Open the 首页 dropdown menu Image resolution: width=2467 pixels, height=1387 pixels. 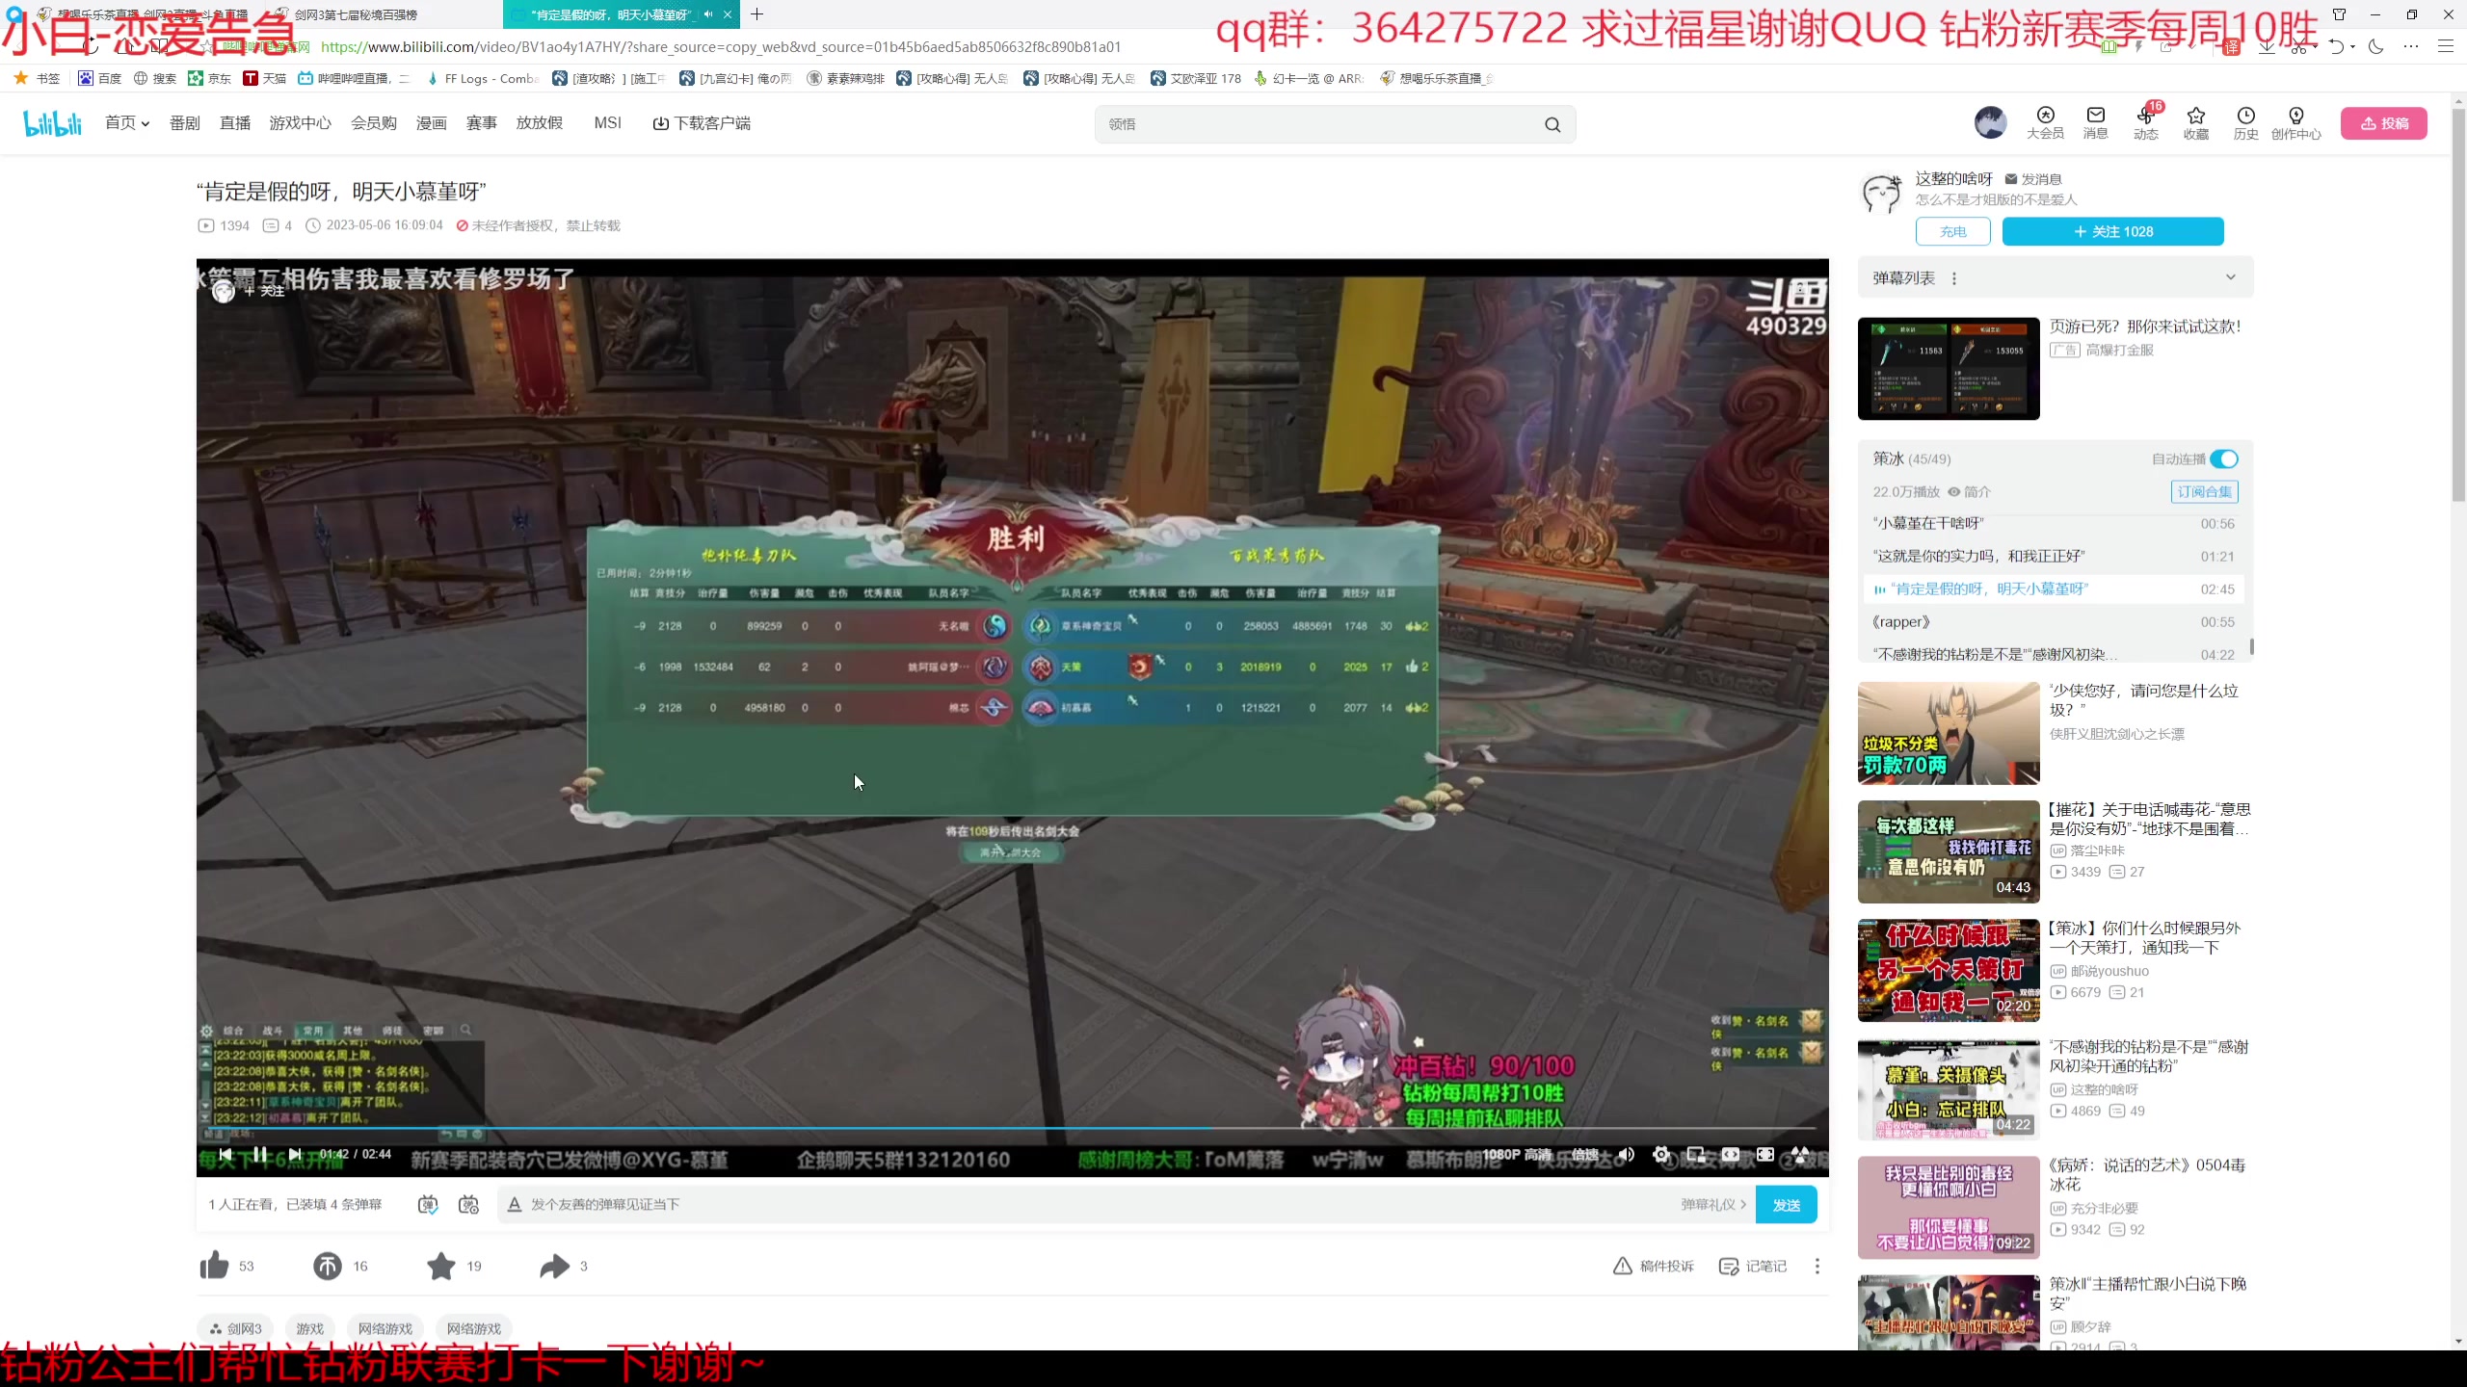point(127,123)
